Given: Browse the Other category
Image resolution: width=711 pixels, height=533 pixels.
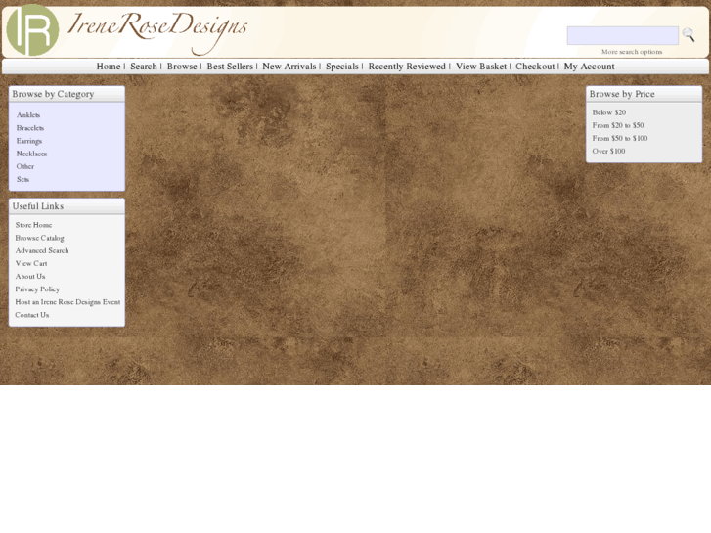Looking at the screenshot, I should tap(25, 166).
